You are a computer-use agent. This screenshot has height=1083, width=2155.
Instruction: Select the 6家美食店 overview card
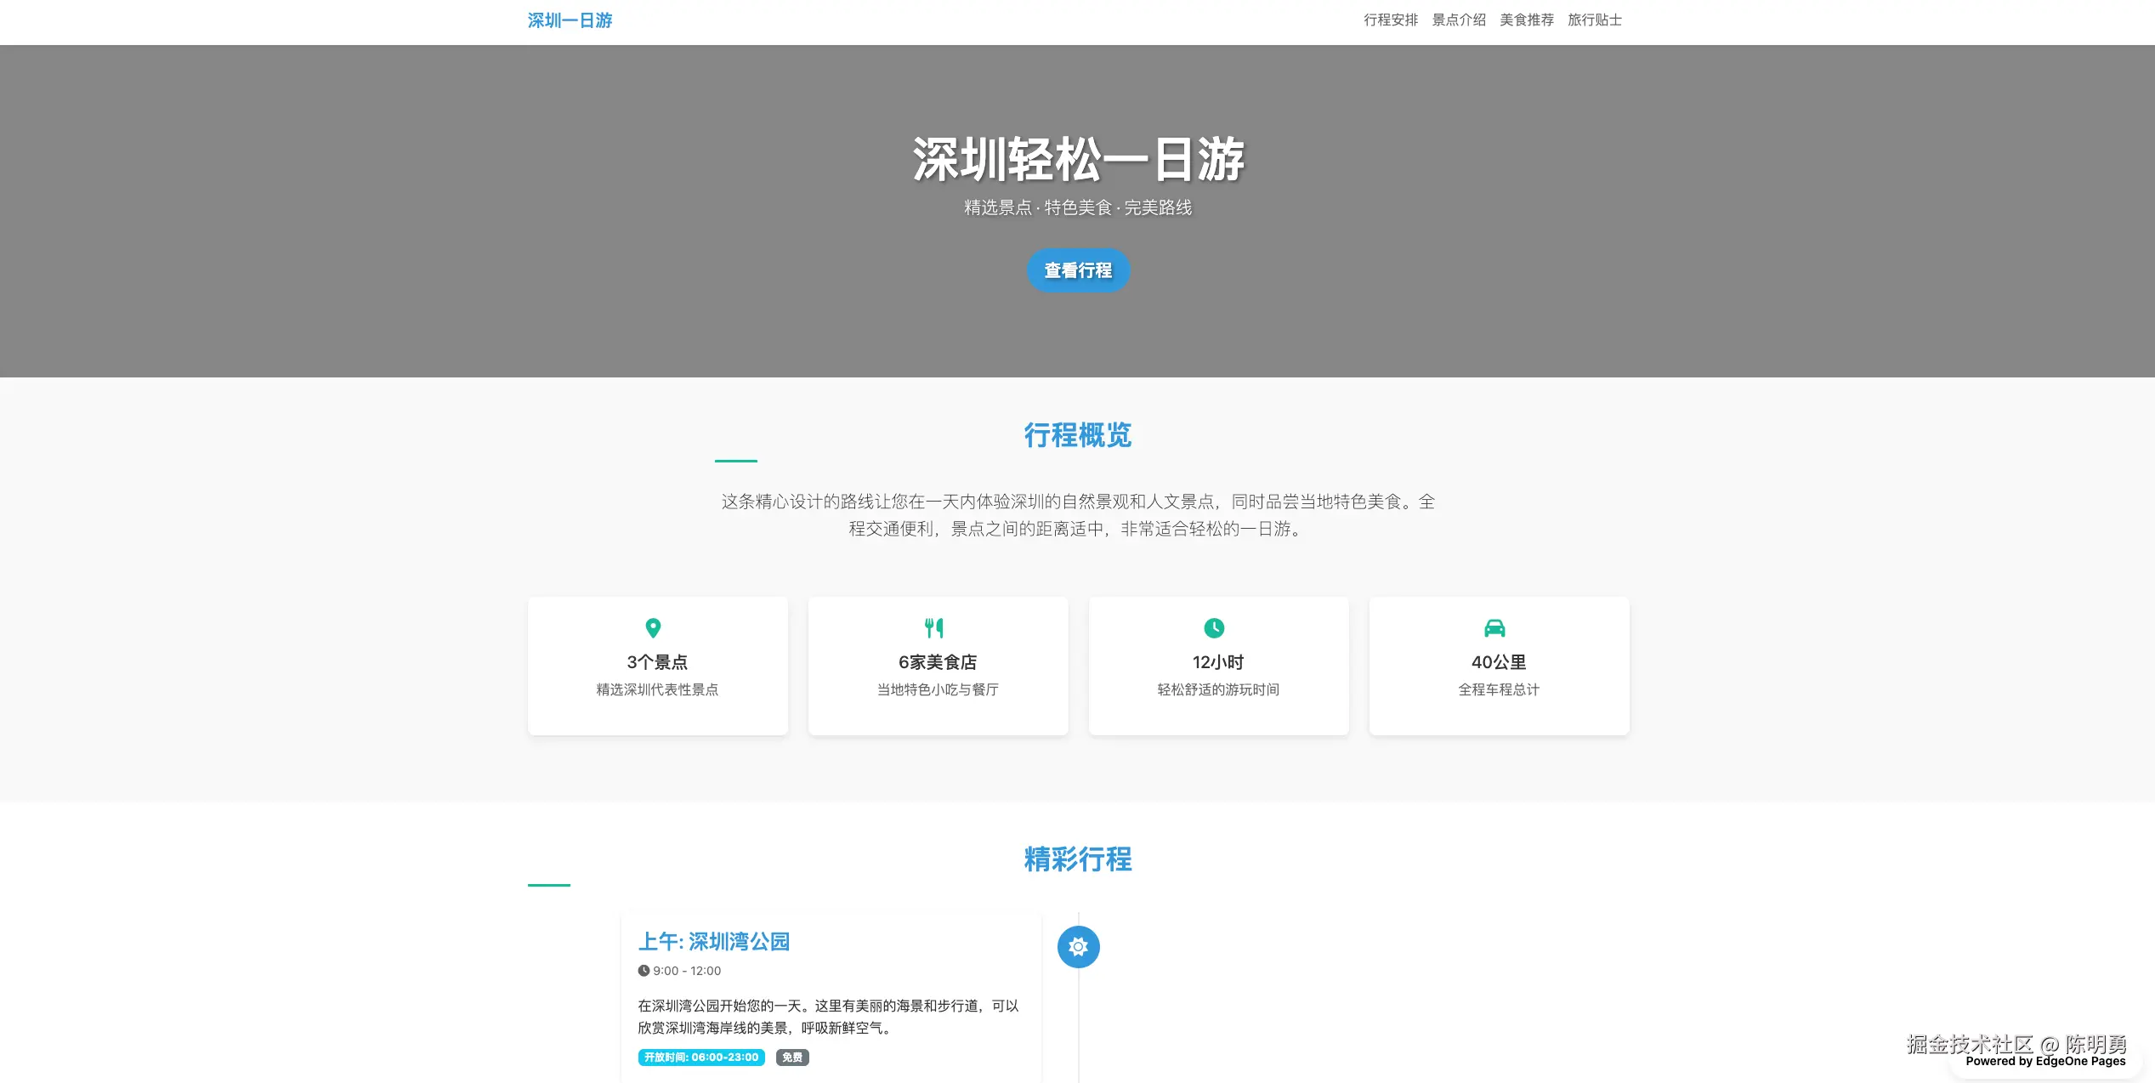coord(938,666)
